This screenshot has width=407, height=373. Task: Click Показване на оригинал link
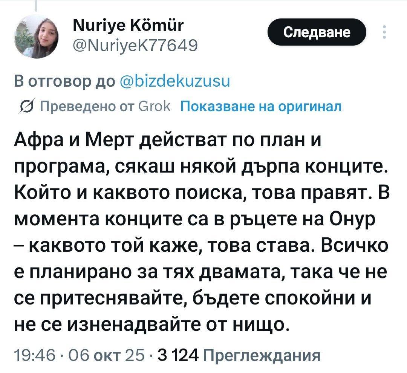(262, 107)
